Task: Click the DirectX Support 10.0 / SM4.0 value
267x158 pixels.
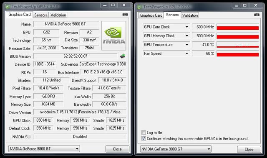Action: pos(112,80)
